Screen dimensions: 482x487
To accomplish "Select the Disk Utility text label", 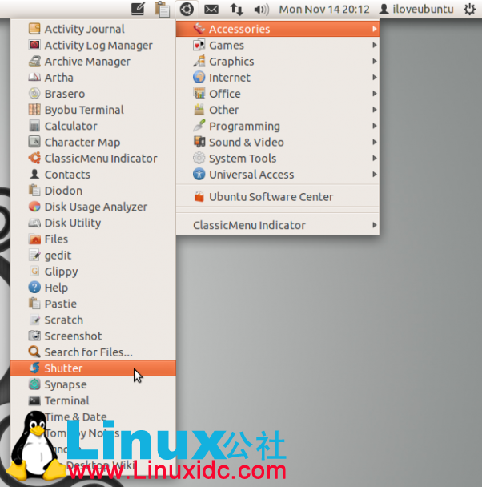I will click(73, 223).
